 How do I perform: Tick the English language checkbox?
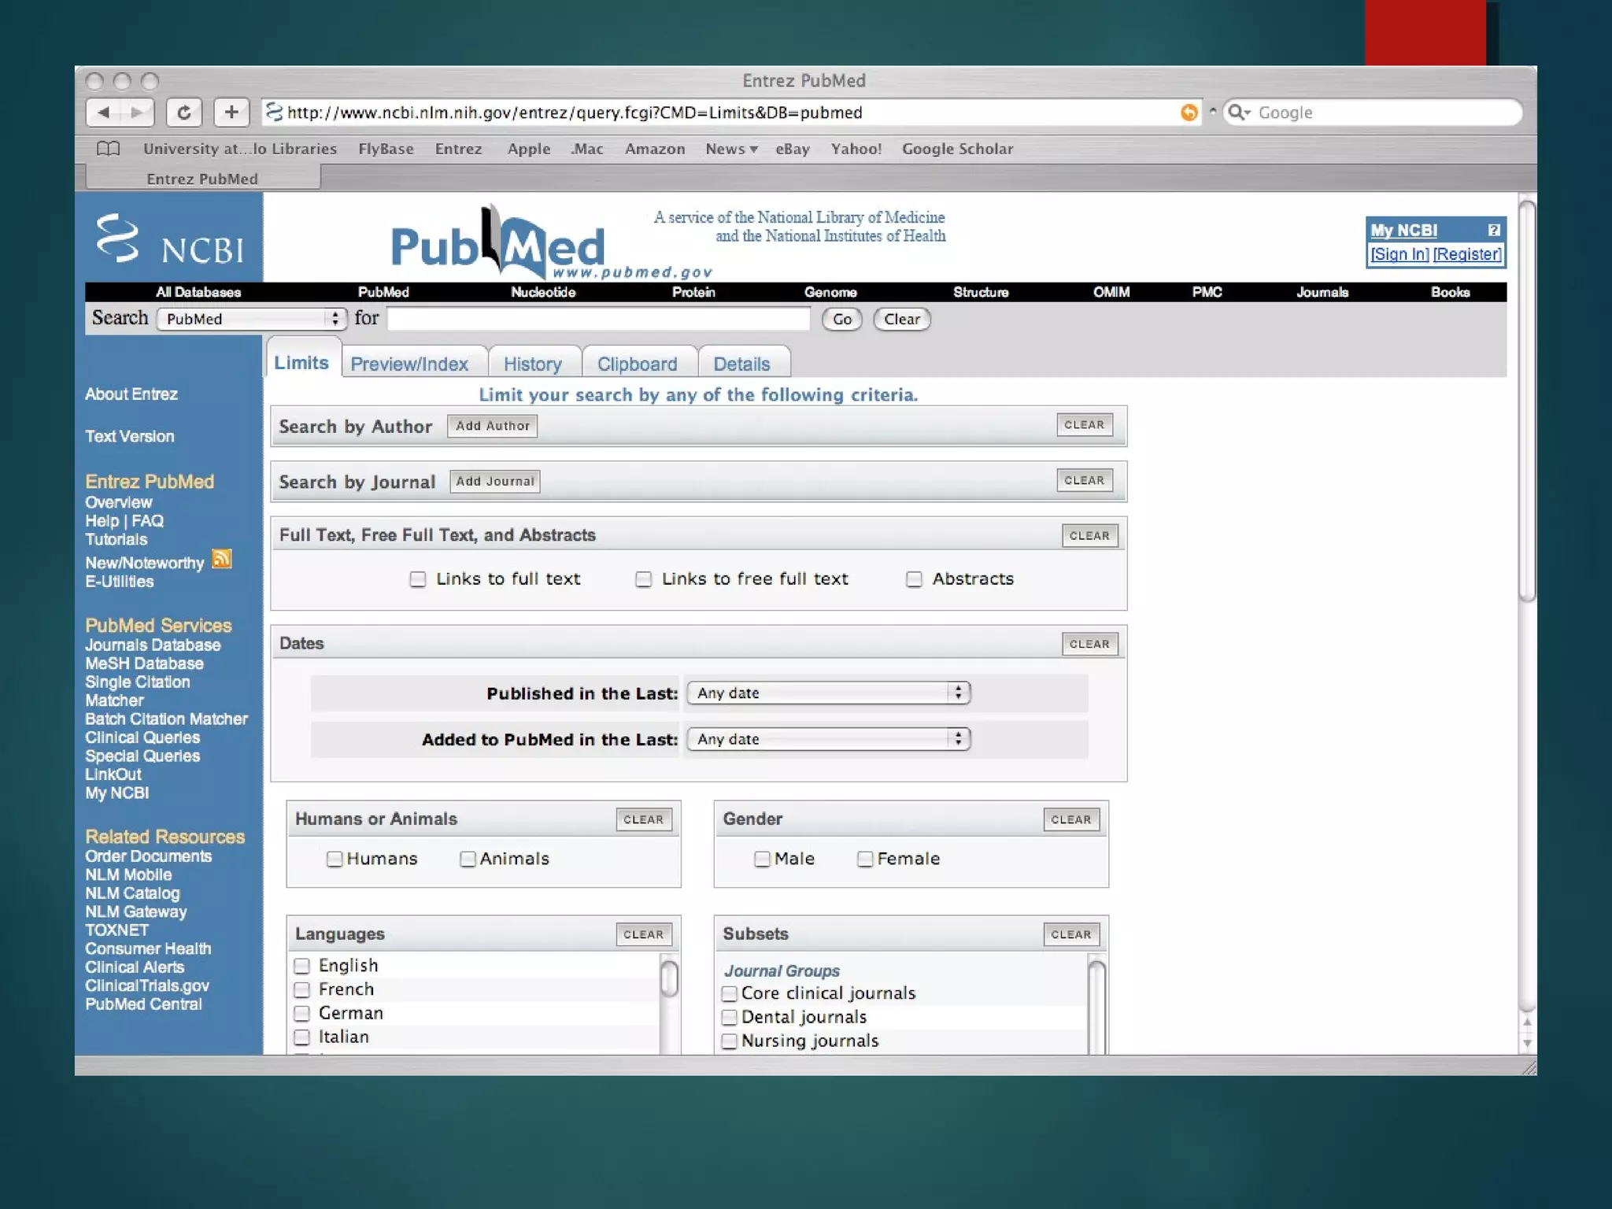pos(302,966)
